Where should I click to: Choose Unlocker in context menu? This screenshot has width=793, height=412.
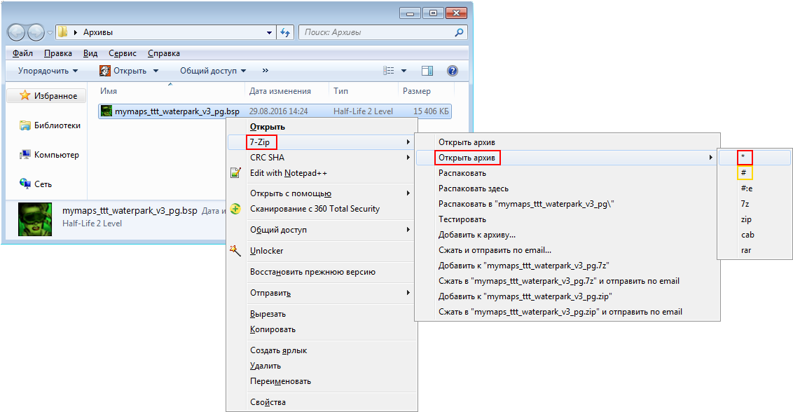click(x=322, y=251)
